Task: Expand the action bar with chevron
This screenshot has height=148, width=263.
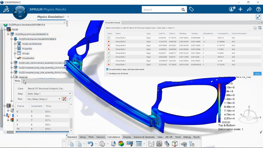Action: pyautogui.click(x=64, y=141)
